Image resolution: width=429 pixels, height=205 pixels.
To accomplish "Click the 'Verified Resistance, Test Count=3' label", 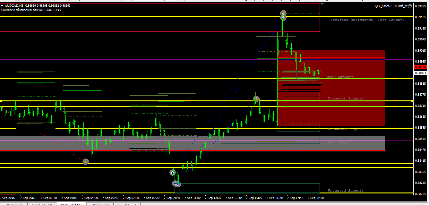I will click(367, 20).
